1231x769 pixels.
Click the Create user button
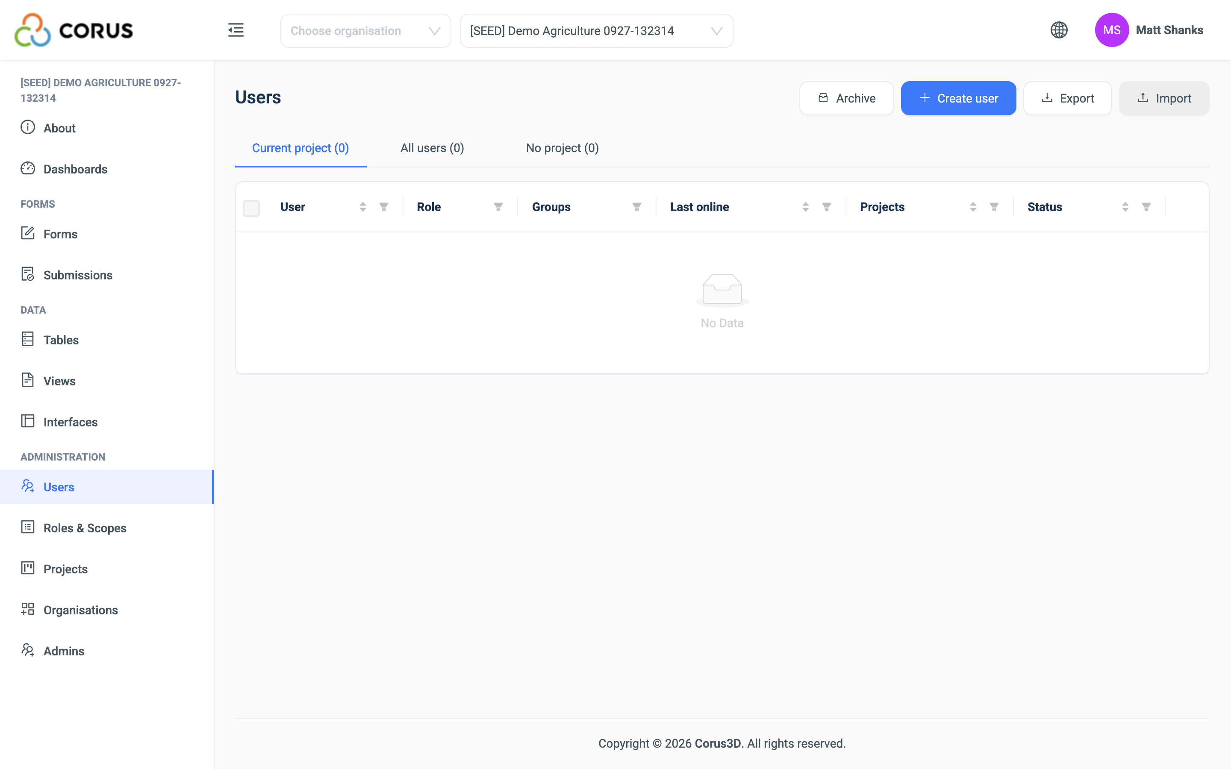click(x=958, y=98)
